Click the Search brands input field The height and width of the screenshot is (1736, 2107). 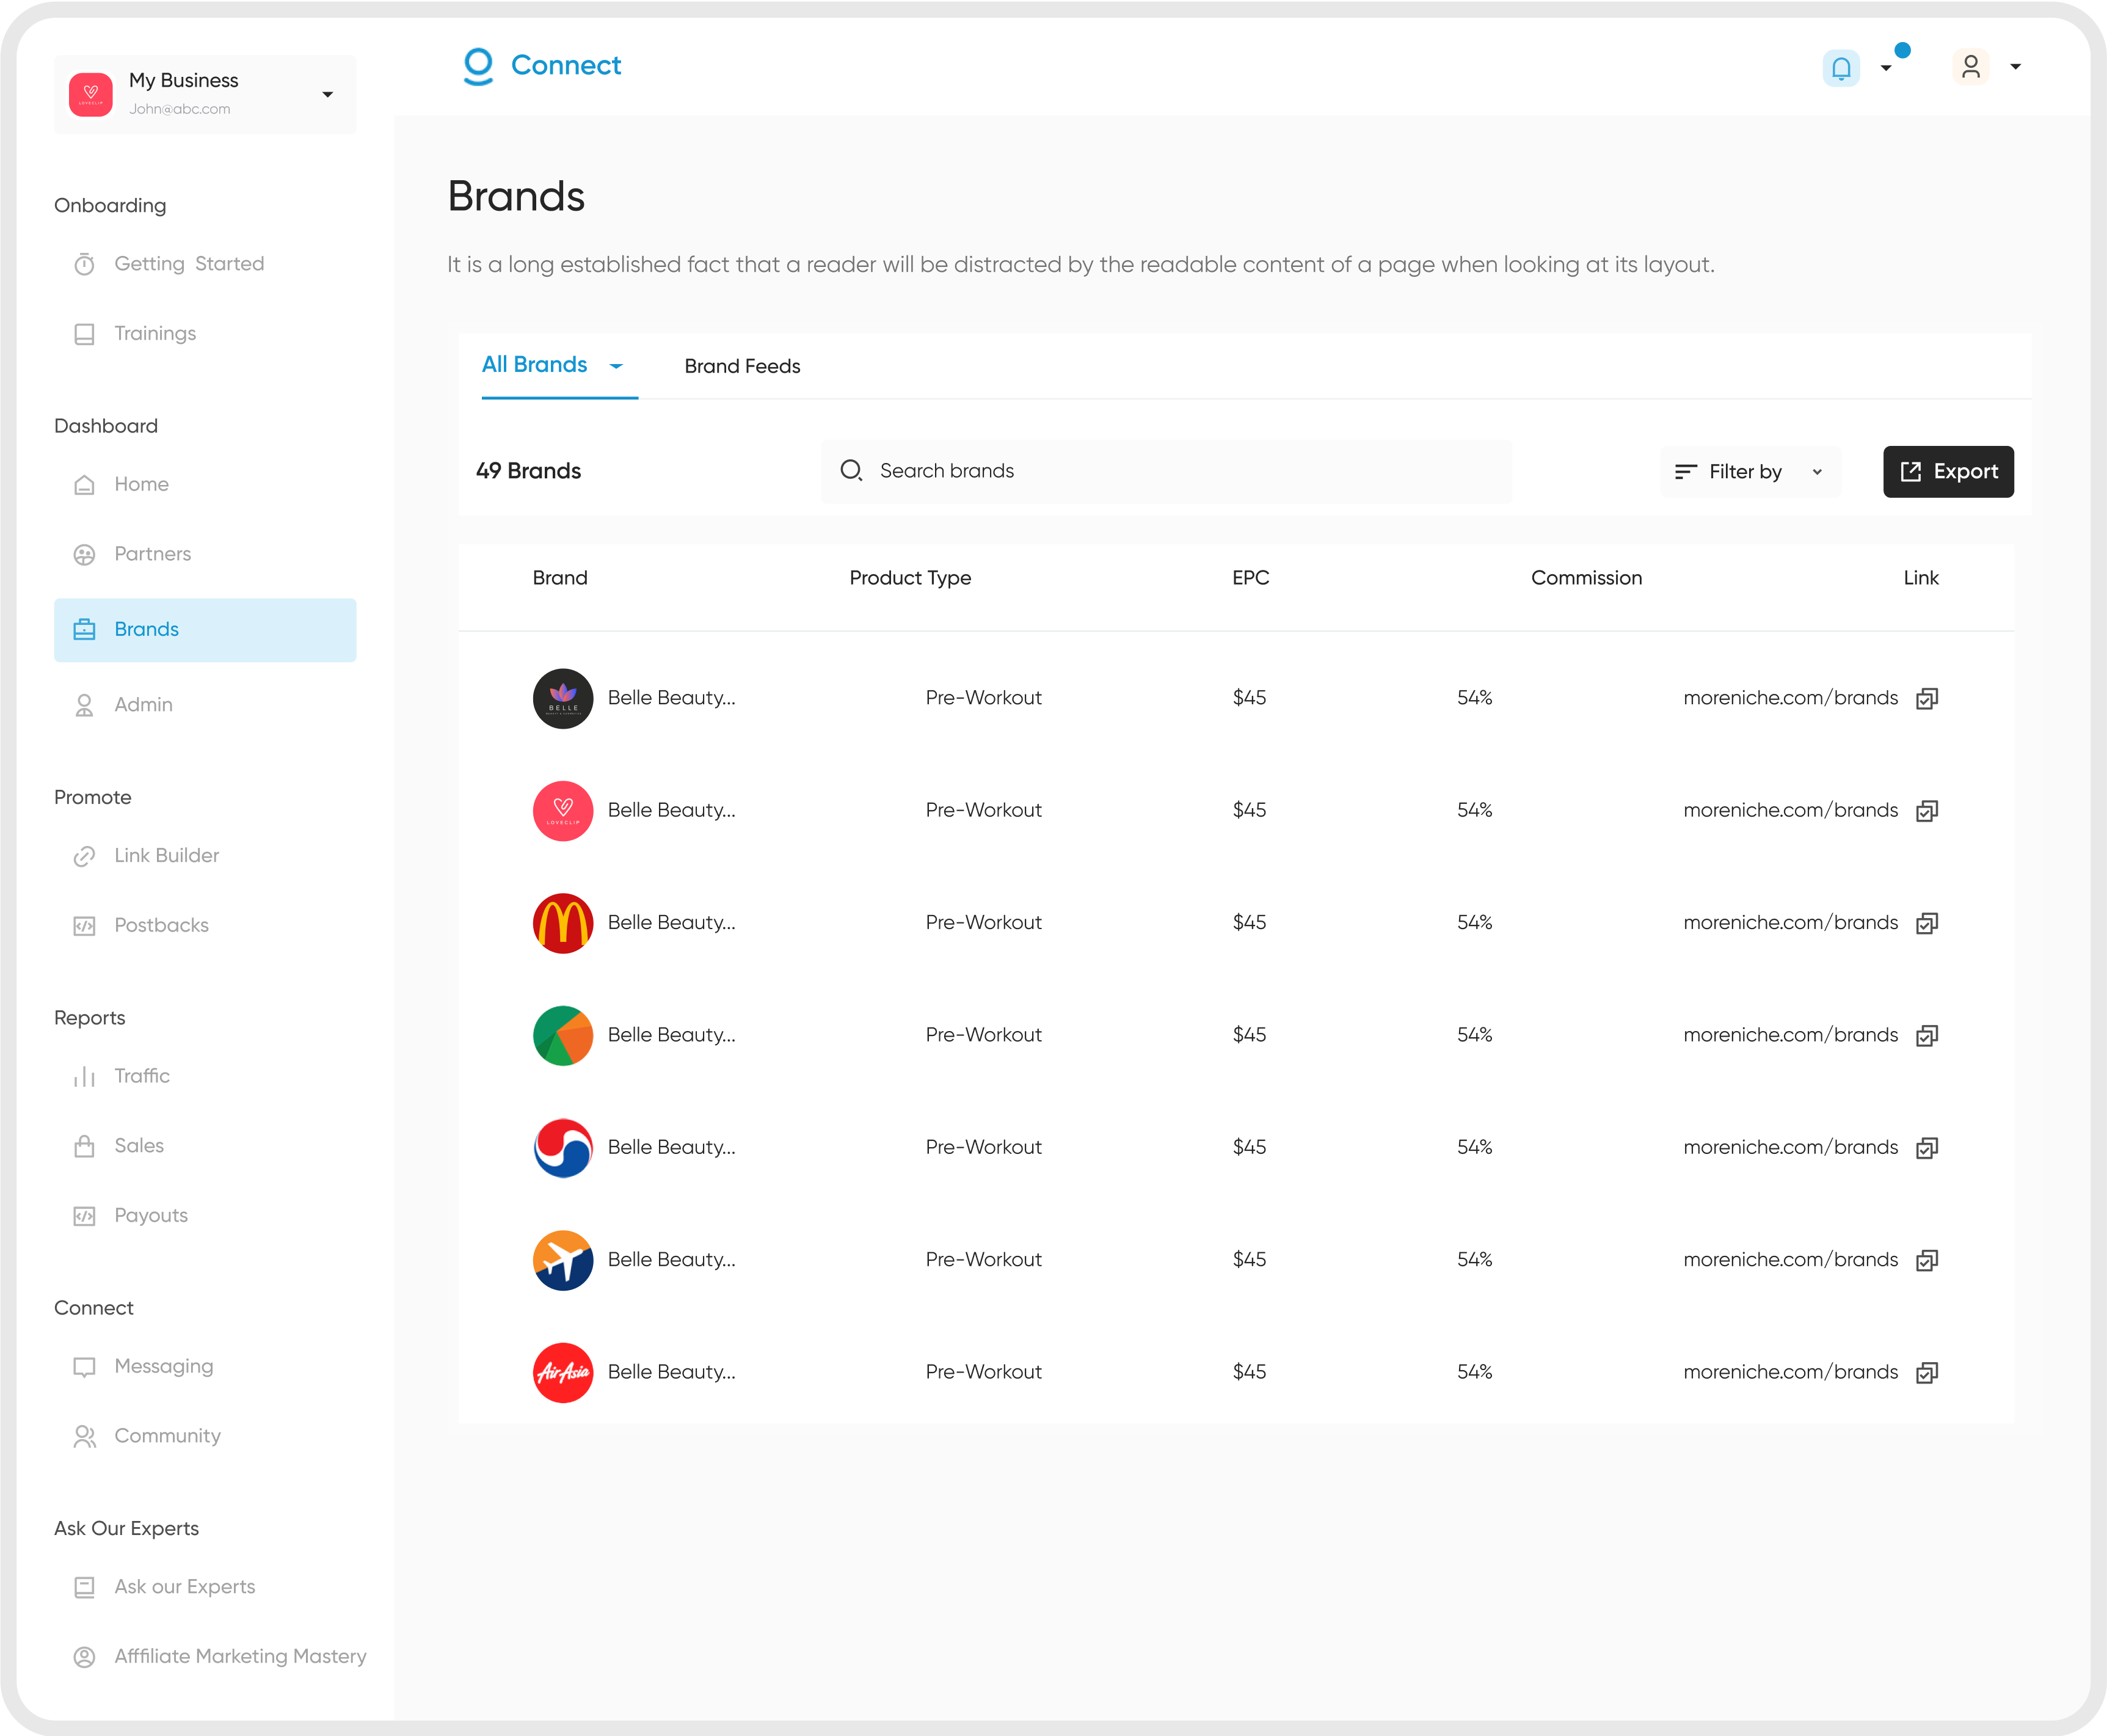[1166, 471]
